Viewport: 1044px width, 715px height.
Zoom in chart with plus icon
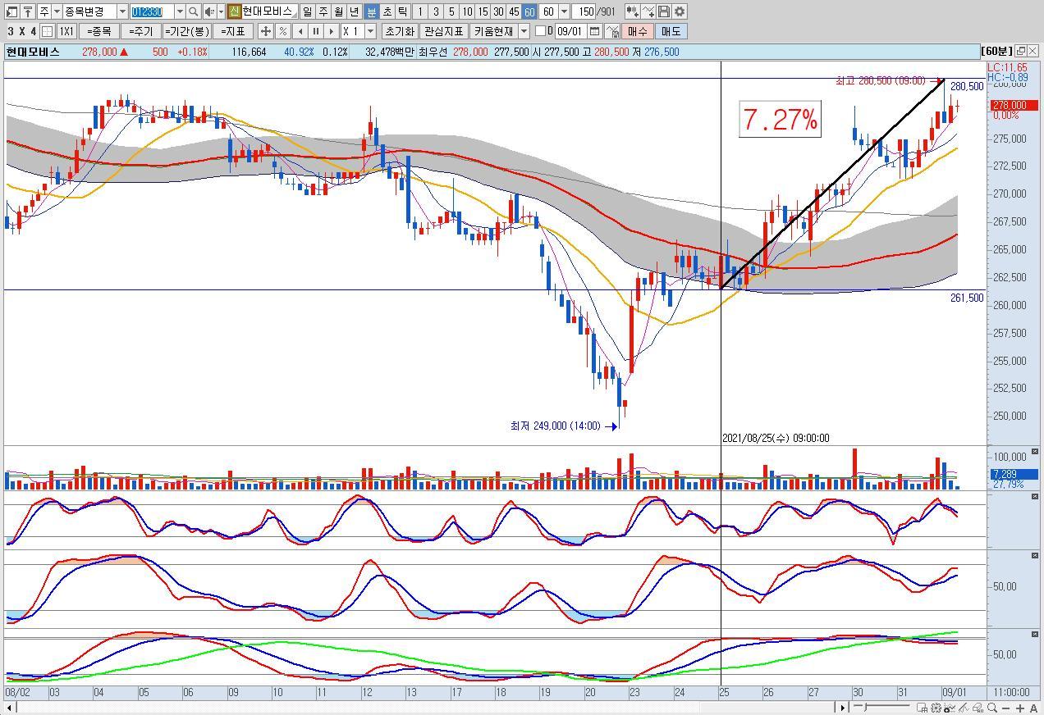1020,708
